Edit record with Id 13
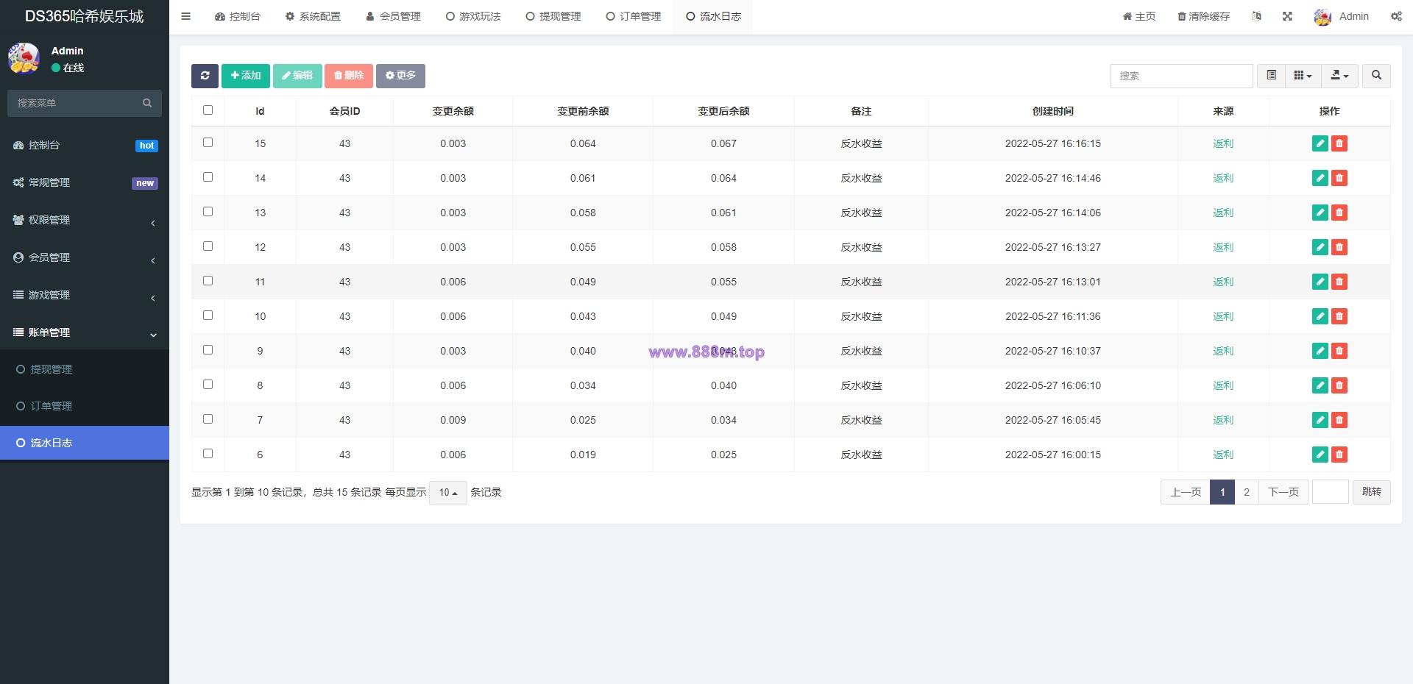Viewport: 1413px width, 684px height. click(1320, 213)
